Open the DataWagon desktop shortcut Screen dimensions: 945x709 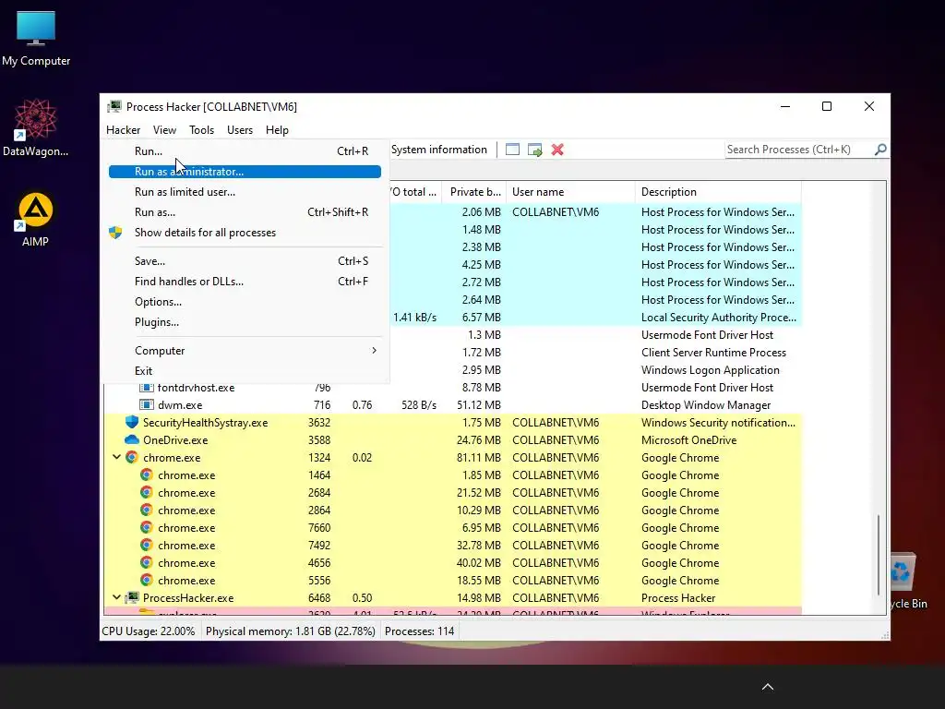tap(36, 127)
